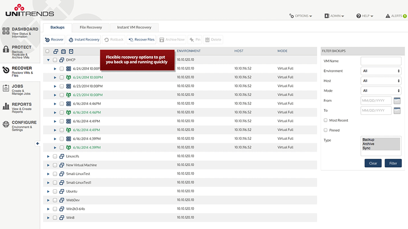Check the Linuxcifs row checkbox

(x=55, y=156)
